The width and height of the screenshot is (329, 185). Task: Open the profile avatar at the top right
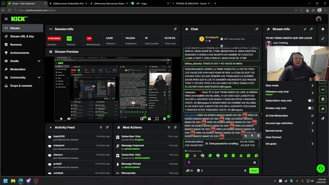tap(319, 19)
